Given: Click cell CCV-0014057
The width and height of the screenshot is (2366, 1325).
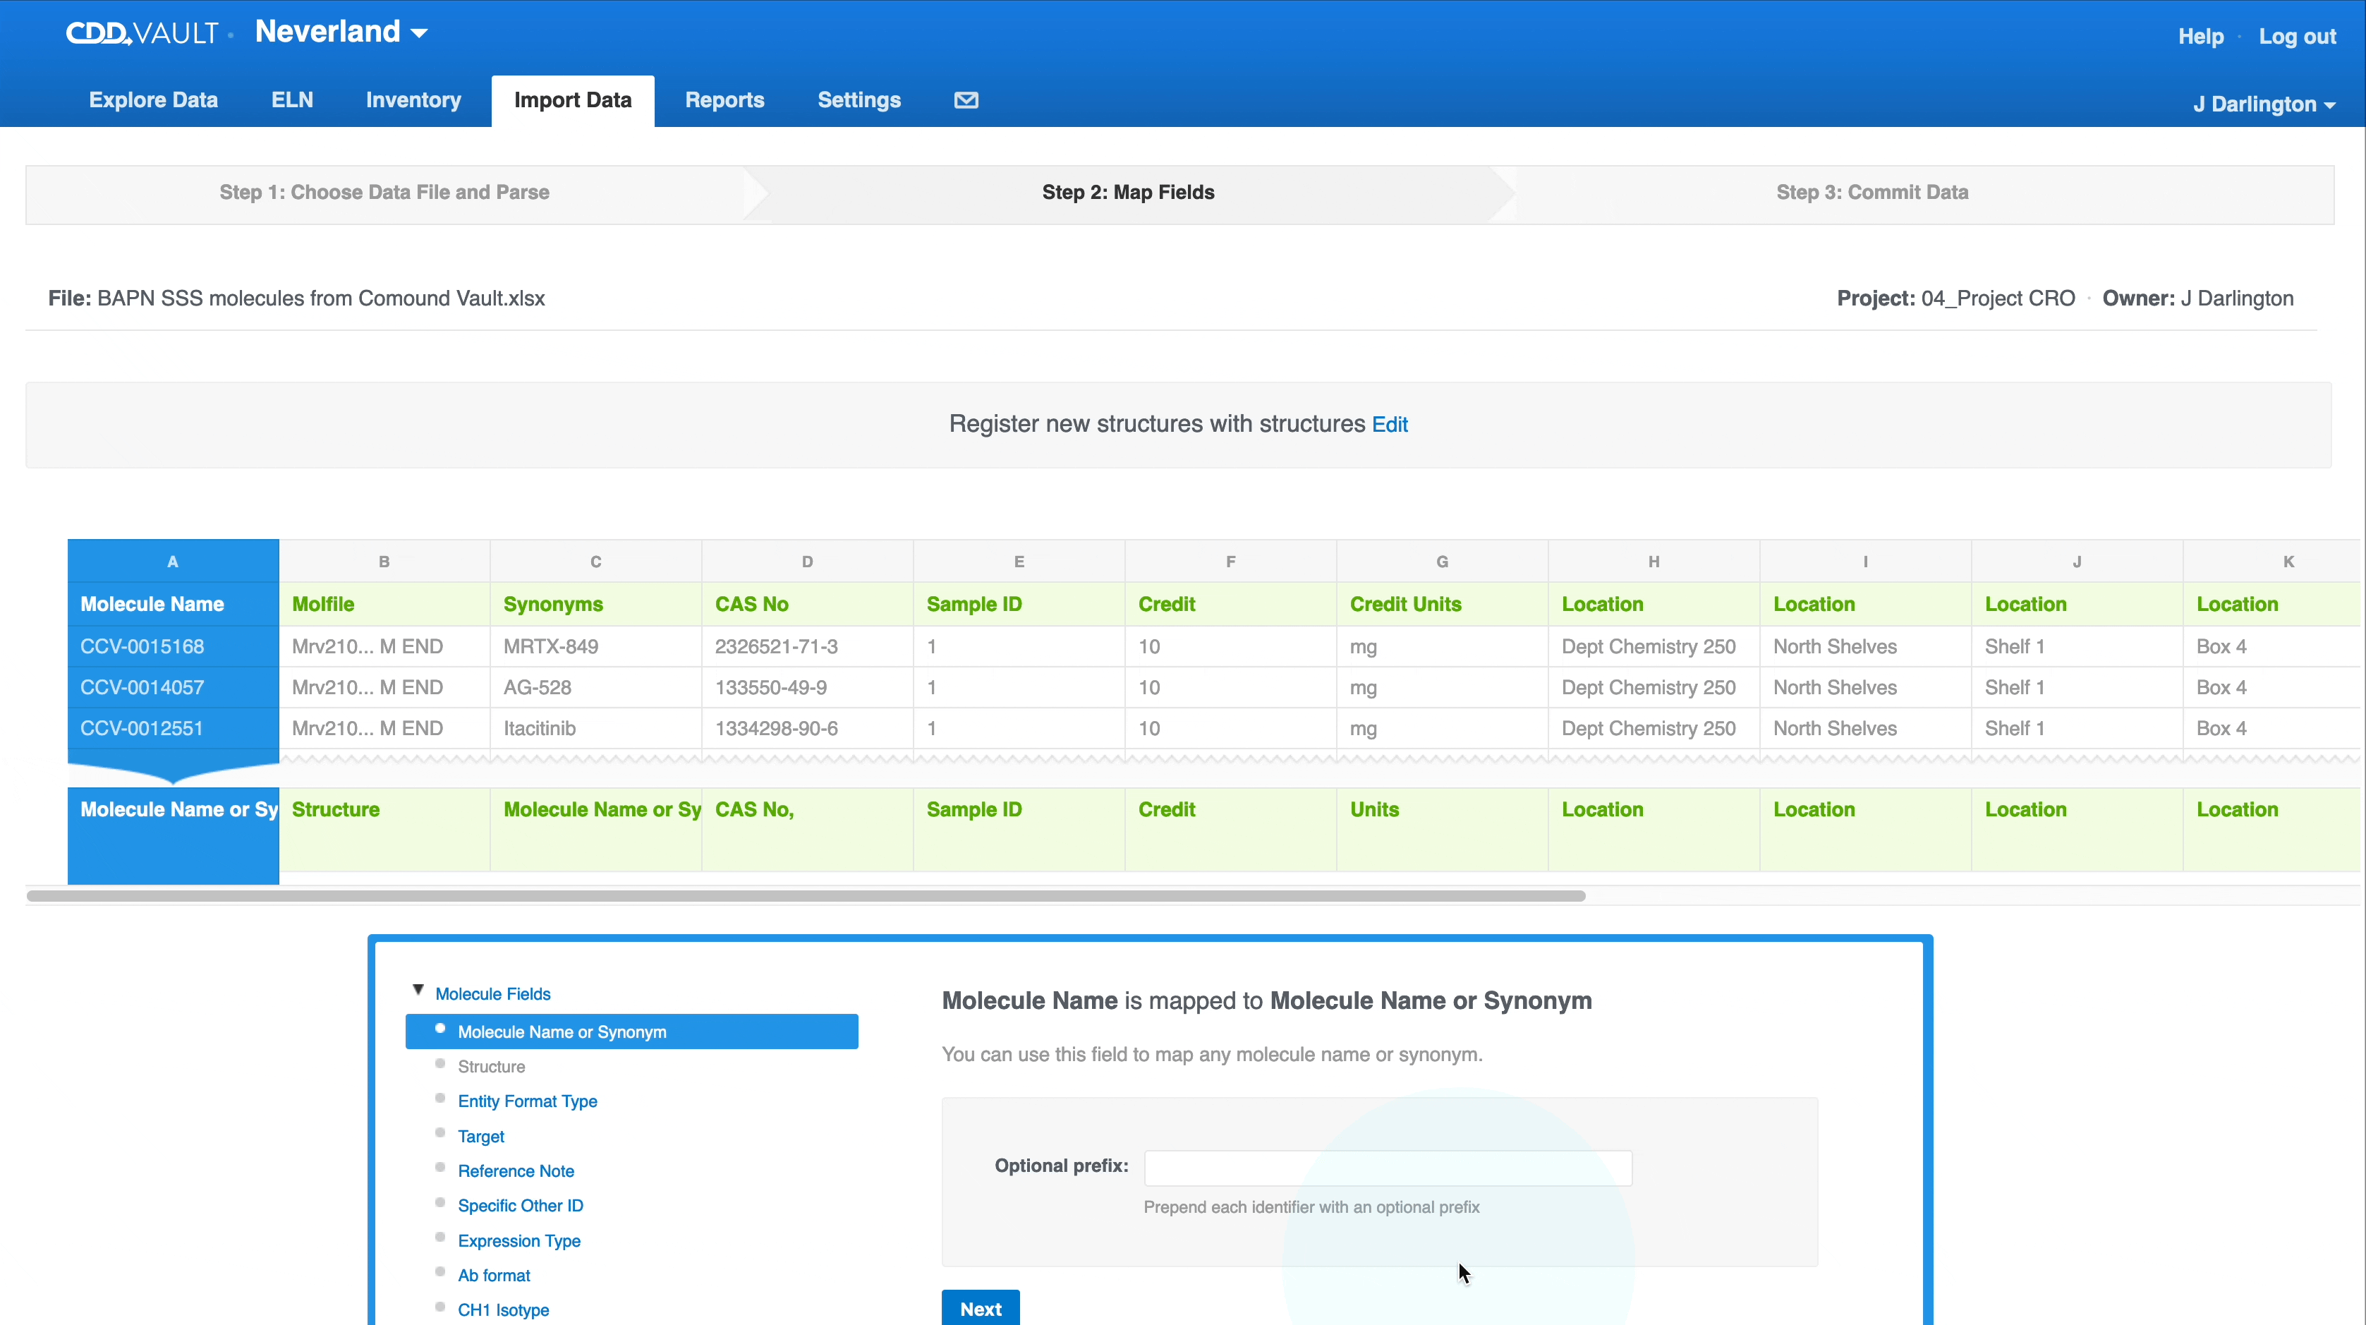Looking at the screenshot, I should point(173,688).
